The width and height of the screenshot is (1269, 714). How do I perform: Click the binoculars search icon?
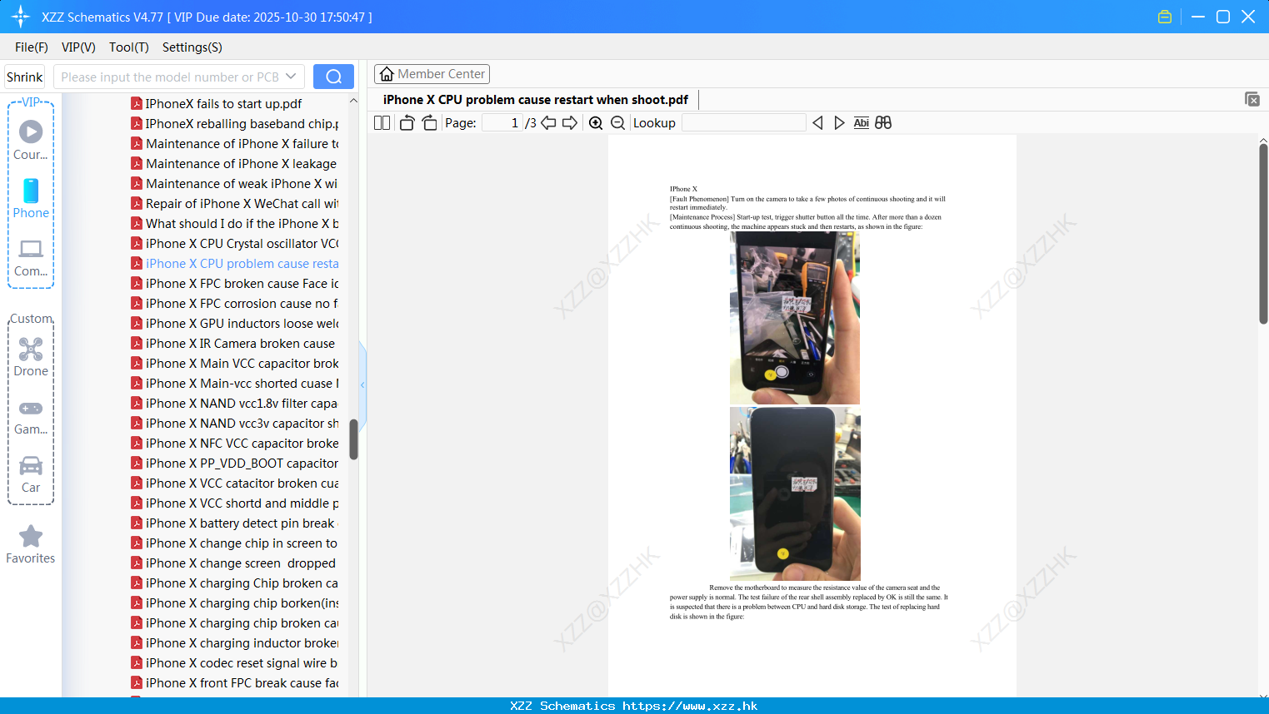(x=883, y=123)
